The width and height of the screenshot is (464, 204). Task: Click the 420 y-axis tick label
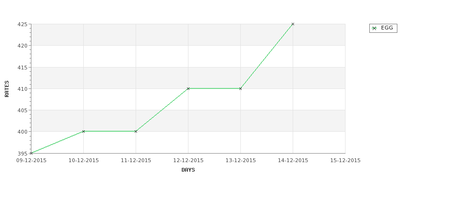22,46
